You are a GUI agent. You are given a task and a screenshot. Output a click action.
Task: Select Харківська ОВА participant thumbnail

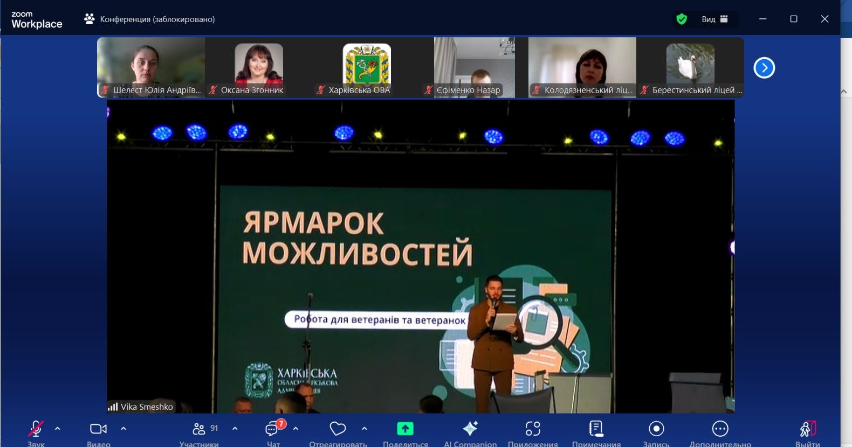point(367,67)
